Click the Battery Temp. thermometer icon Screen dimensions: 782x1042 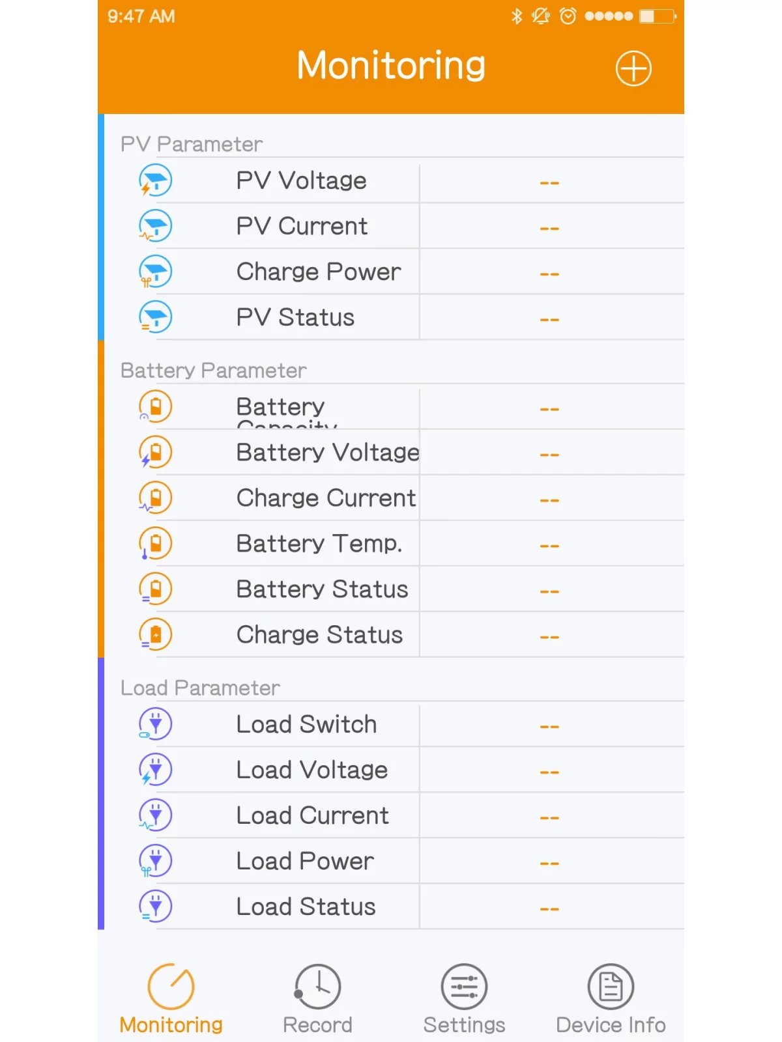154,543
